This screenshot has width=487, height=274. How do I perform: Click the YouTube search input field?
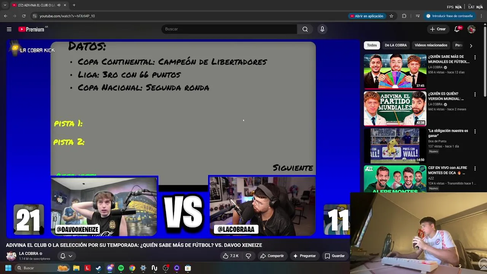point(229,29)
